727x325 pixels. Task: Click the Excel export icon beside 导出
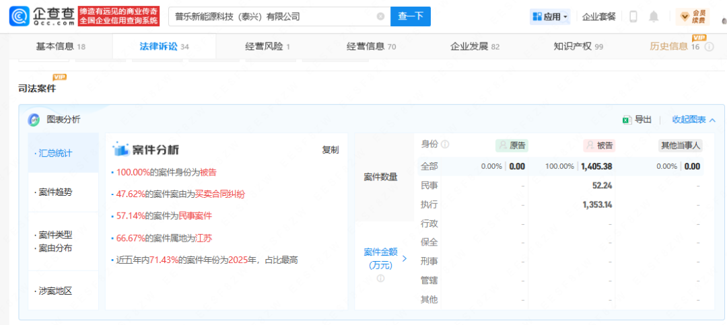coord(626,120)
